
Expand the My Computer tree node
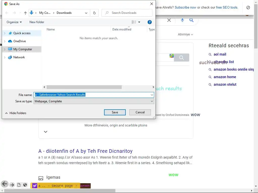coord(5,49)
